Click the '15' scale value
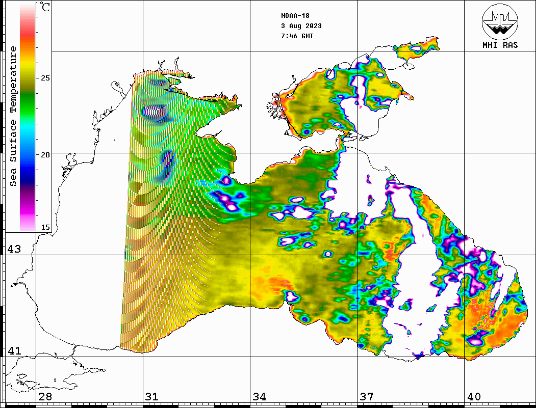 pos(45,227)
